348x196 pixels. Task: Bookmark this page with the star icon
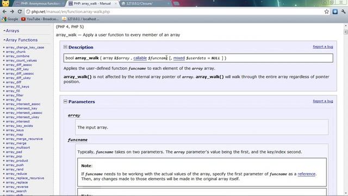pyautogui.click(x=326, y=11)
